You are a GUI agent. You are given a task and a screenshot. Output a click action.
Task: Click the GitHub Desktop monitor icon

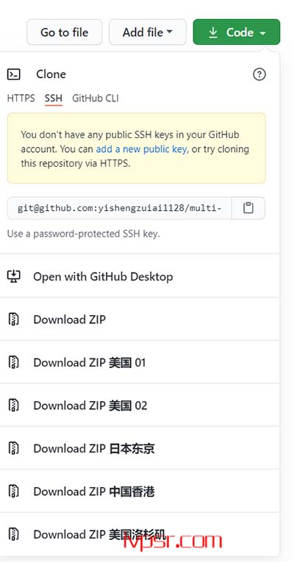tap(14, 276)
